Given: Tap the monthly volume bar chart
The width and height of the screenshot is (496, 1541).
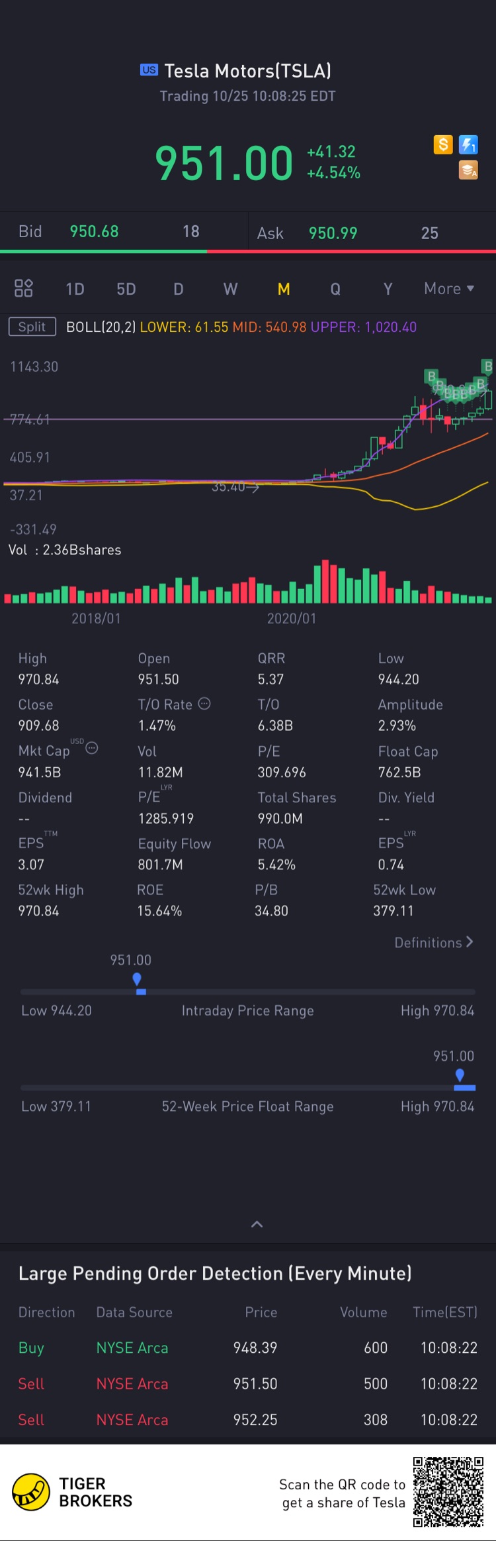Looking at the screenshot, I should click(248, 582).
